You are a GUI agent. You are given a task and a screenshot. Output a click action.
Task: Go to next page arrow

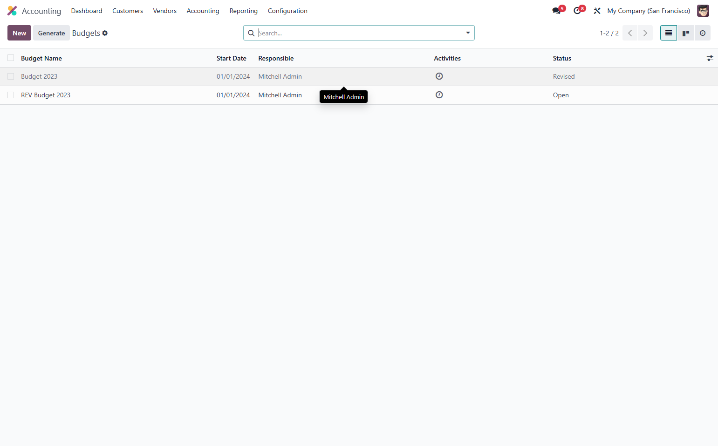[645, 33]
